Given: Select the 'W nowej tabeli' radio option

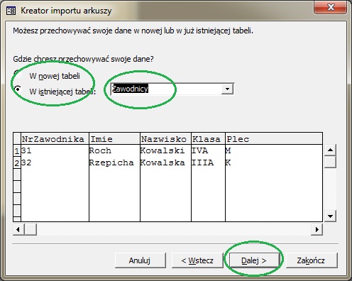Looking at the screenshot, I should (x=18, y=73).
